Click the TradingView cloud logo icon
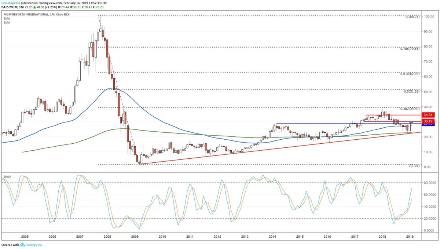The height and width of the screenshot is (249, 440). pos(23,245)
